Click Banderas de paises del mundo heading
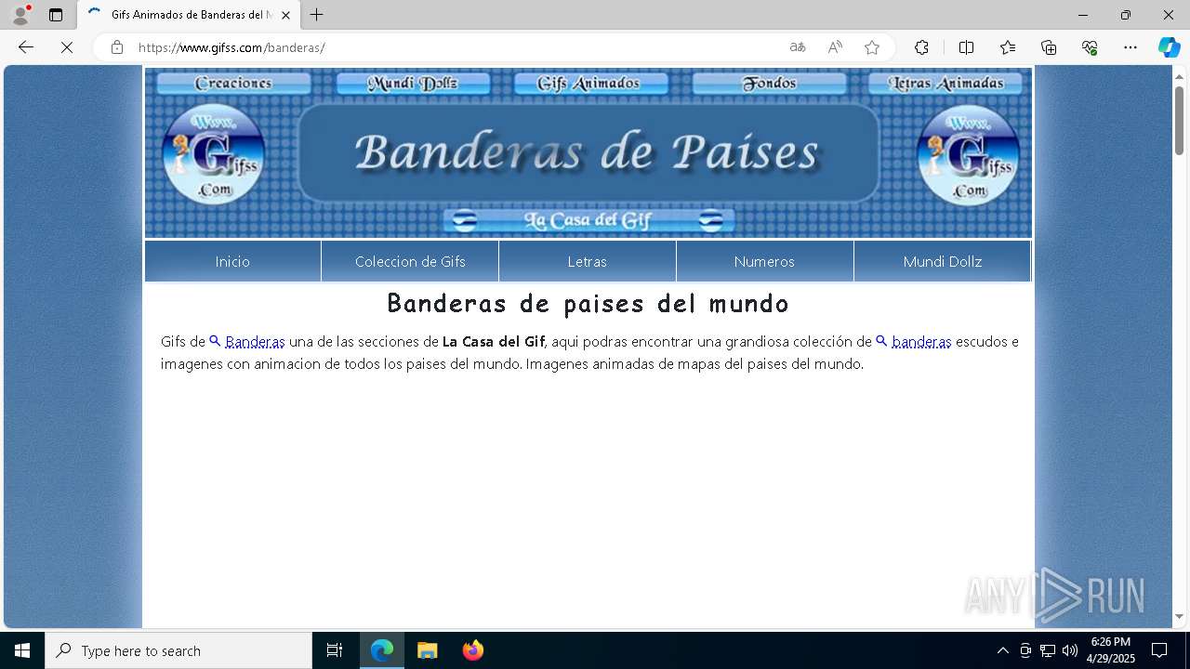This screenshot has width=1190, height=669. click(588, 304)
